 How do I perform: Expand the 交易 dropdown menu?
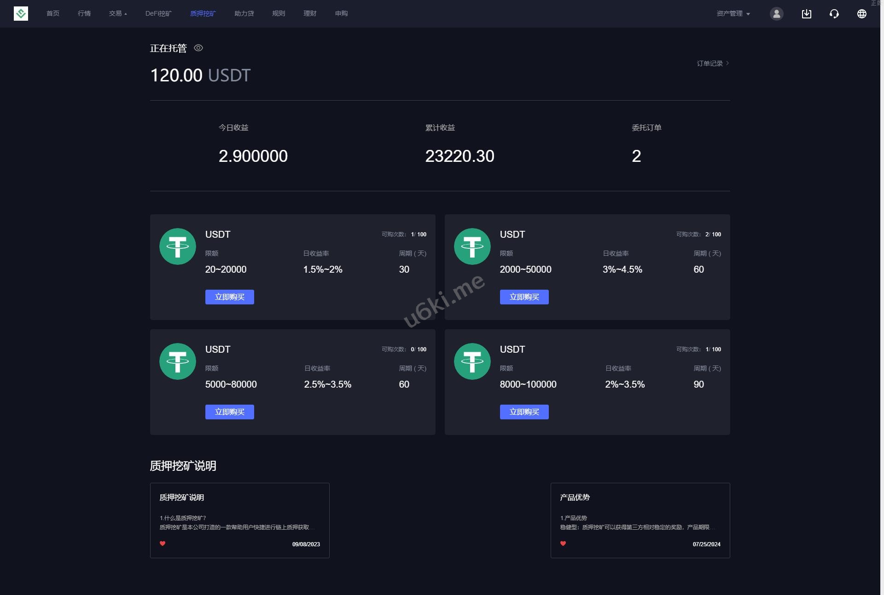(118, 13)
